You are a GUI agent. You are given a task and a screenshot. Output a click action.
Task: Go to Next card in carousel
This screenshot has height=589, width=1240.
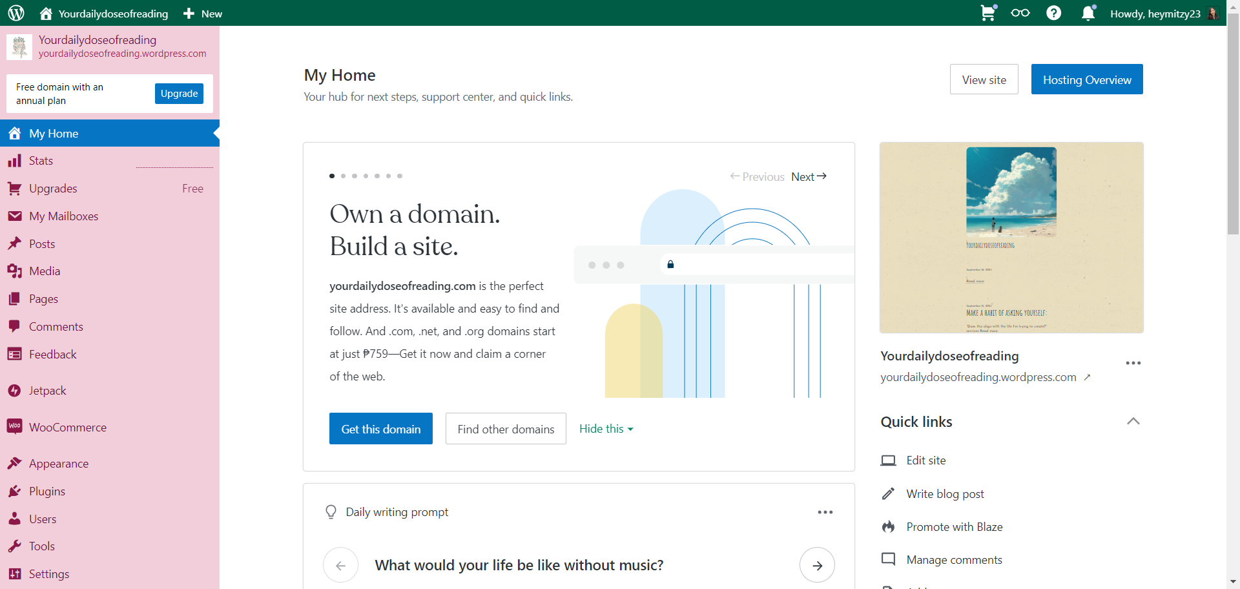[809, 176]
